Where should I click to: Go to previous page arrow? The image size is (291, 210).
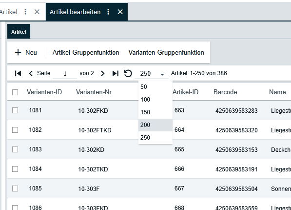point(31,73)
